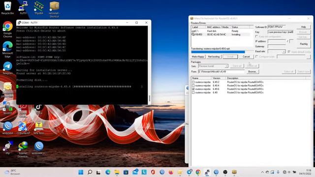The height and width of the screenshot is (177, 315).
Task: Open the Office icon in the taskbar
Action: pos(153,172)
